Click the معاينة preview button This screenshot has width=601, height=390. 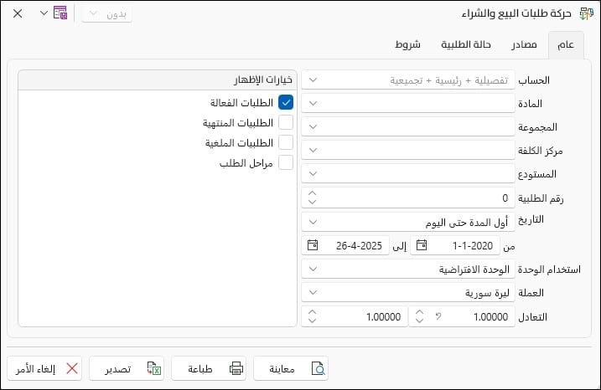tap(291, 368)
